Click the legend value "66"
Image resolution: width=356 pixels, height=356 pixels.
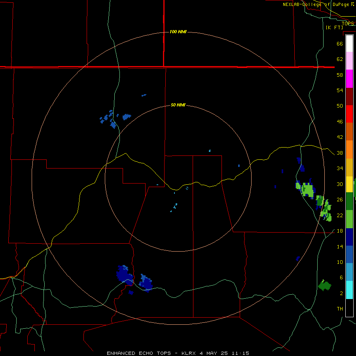[x=340, y=44]
